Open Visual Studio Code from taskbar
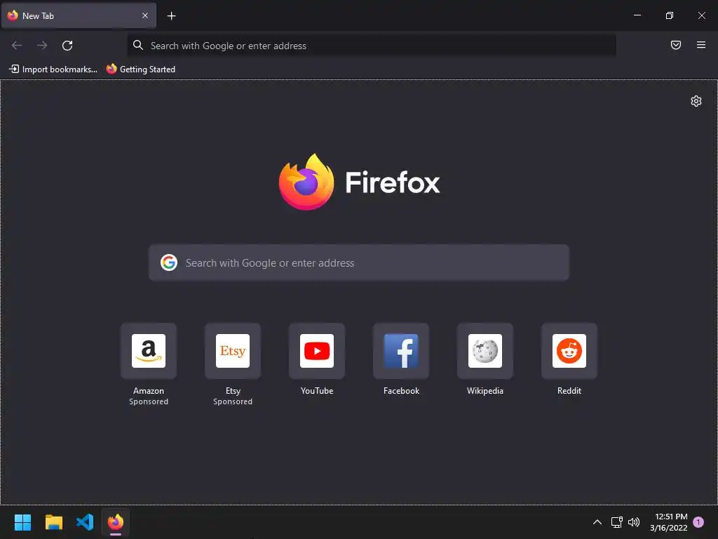Image resolution: width=718 pixels, height=539 pixels. (x=85, y=522)
